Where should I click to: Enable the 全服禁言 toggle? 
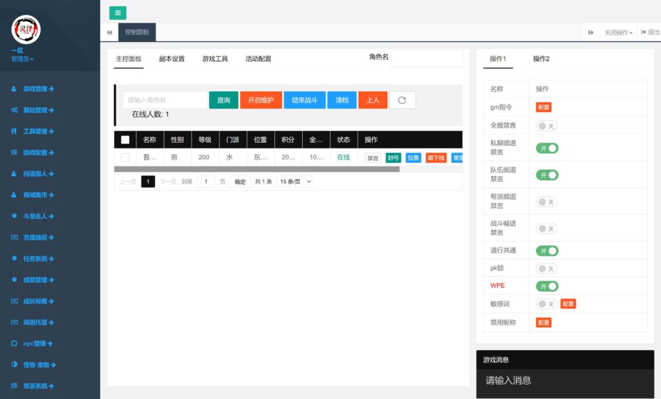(546, 127)
